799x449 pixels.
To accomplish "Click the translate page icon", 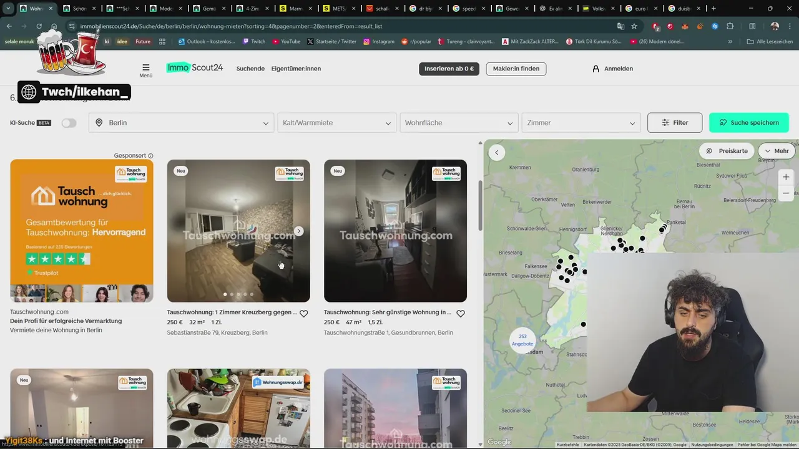I will [620, 26].
